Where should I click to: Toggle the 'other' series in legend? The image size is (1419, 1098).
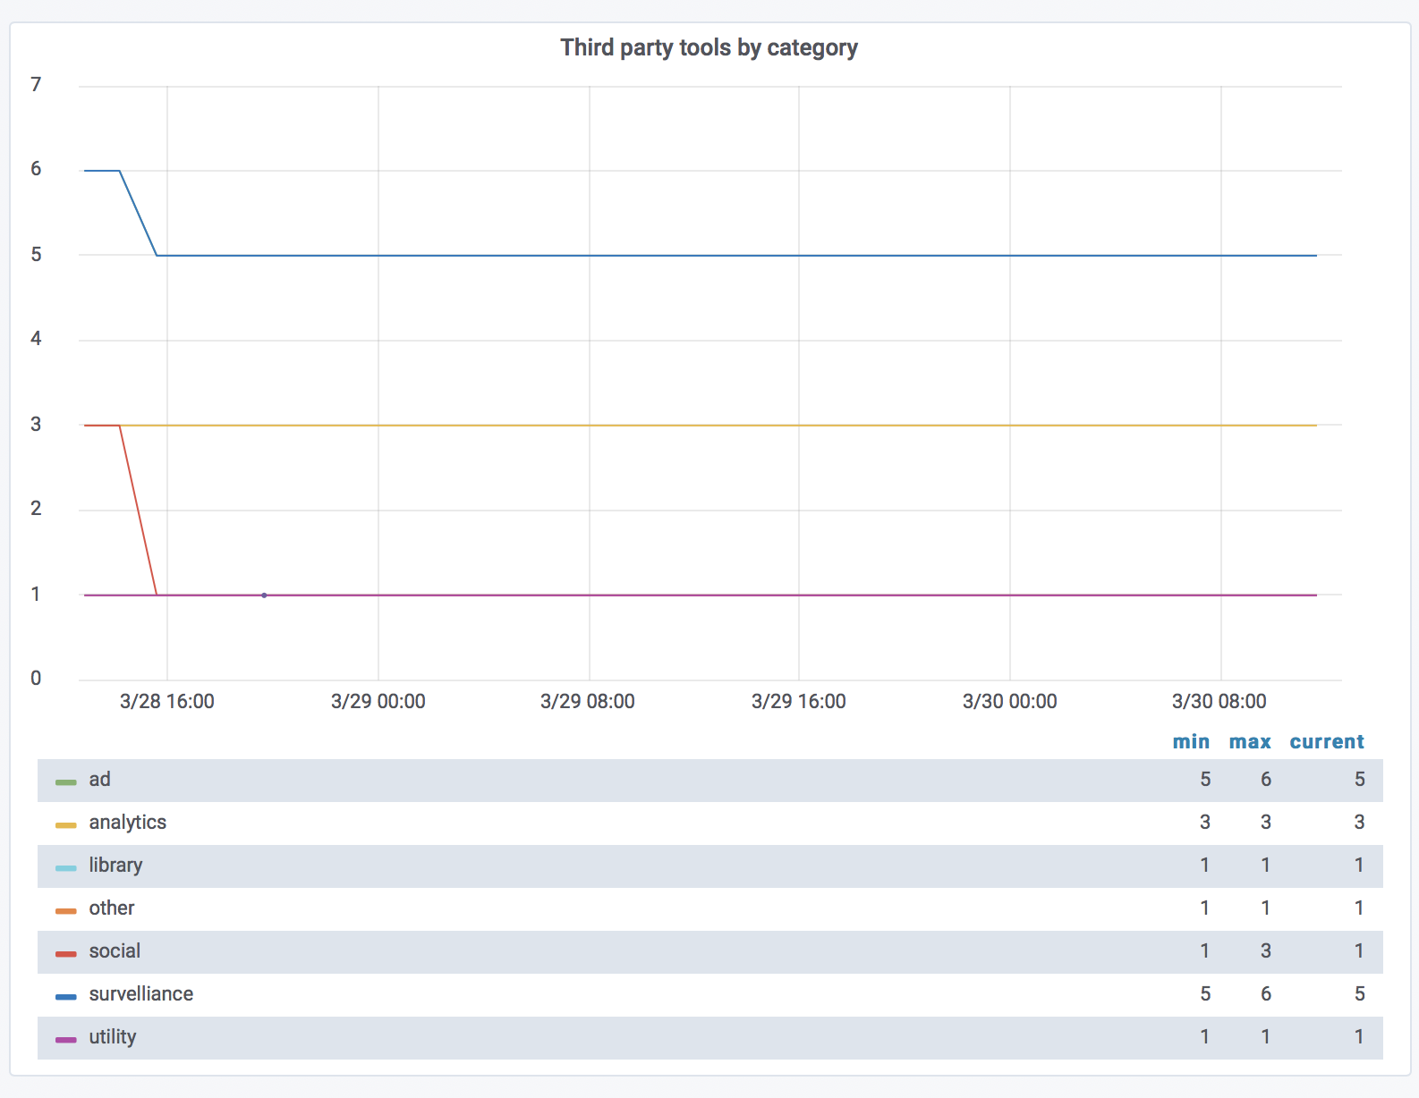(112, 908)
